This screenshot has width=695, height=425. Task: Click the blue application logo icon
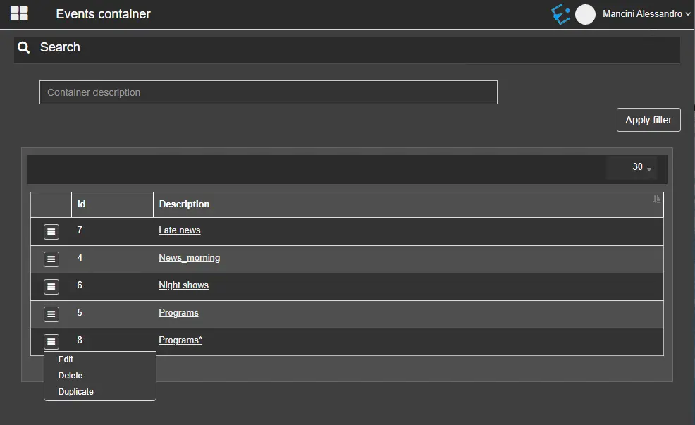point(561,14)
